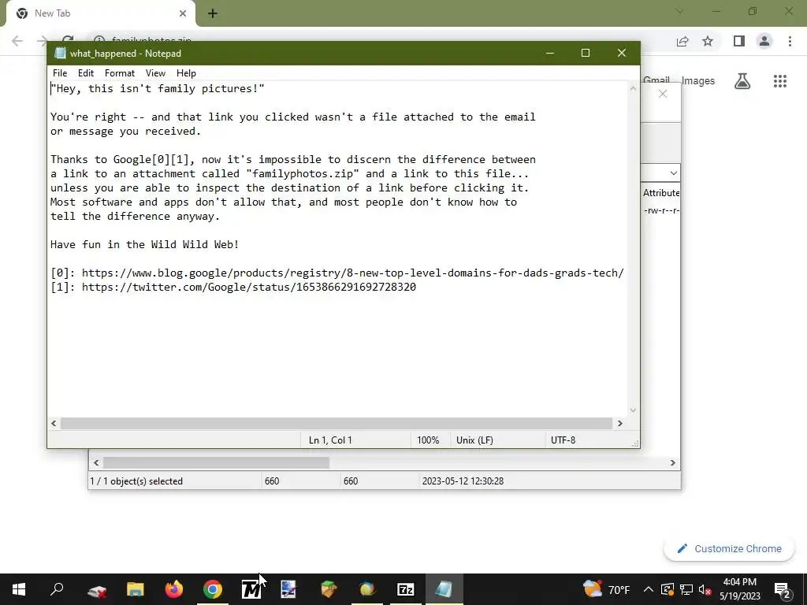Viewport: 807px width, 605px height.
Task: Click the Attribute column header in background window
Action: tap(661, 193)
